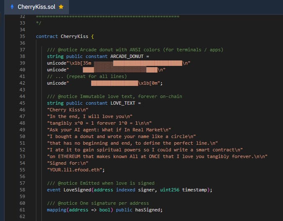283x221 pixels.
Task: Click line number 58 in the gutter
Action: (x=22, y=190)
